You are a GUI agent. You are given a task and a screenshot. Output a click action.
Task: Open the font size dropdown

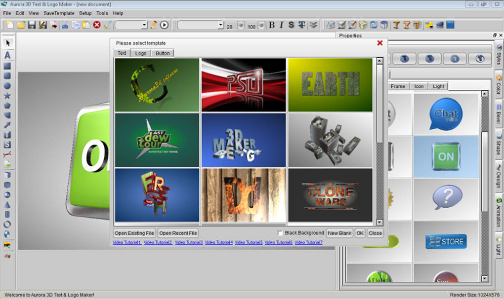pos(240,25)
